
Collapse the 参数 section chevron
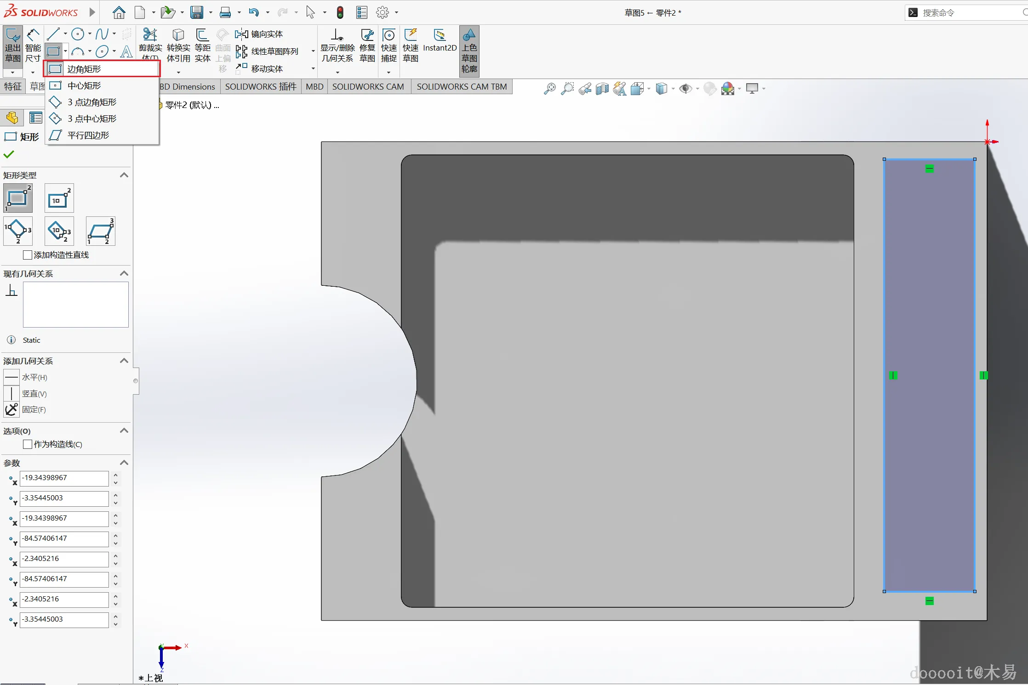[124, 463]
